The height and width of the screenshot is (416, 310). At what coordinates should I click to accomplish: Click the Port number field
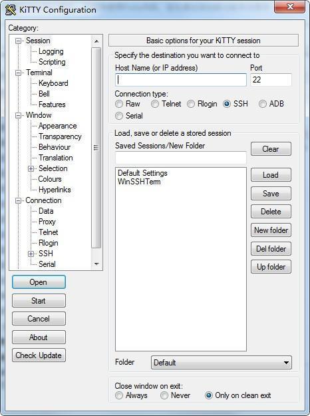(x=271, y=80)
